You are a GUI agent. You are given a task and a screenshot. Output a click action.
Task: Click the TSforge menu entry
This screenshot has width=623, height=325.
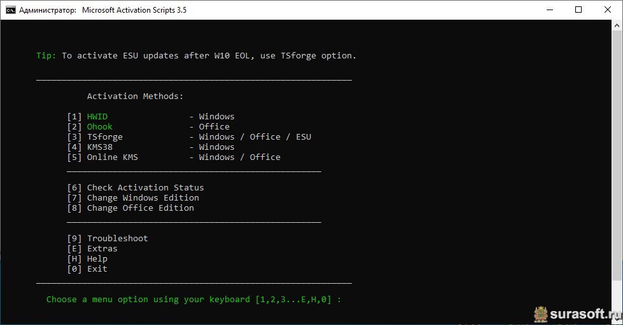point(105,137)
